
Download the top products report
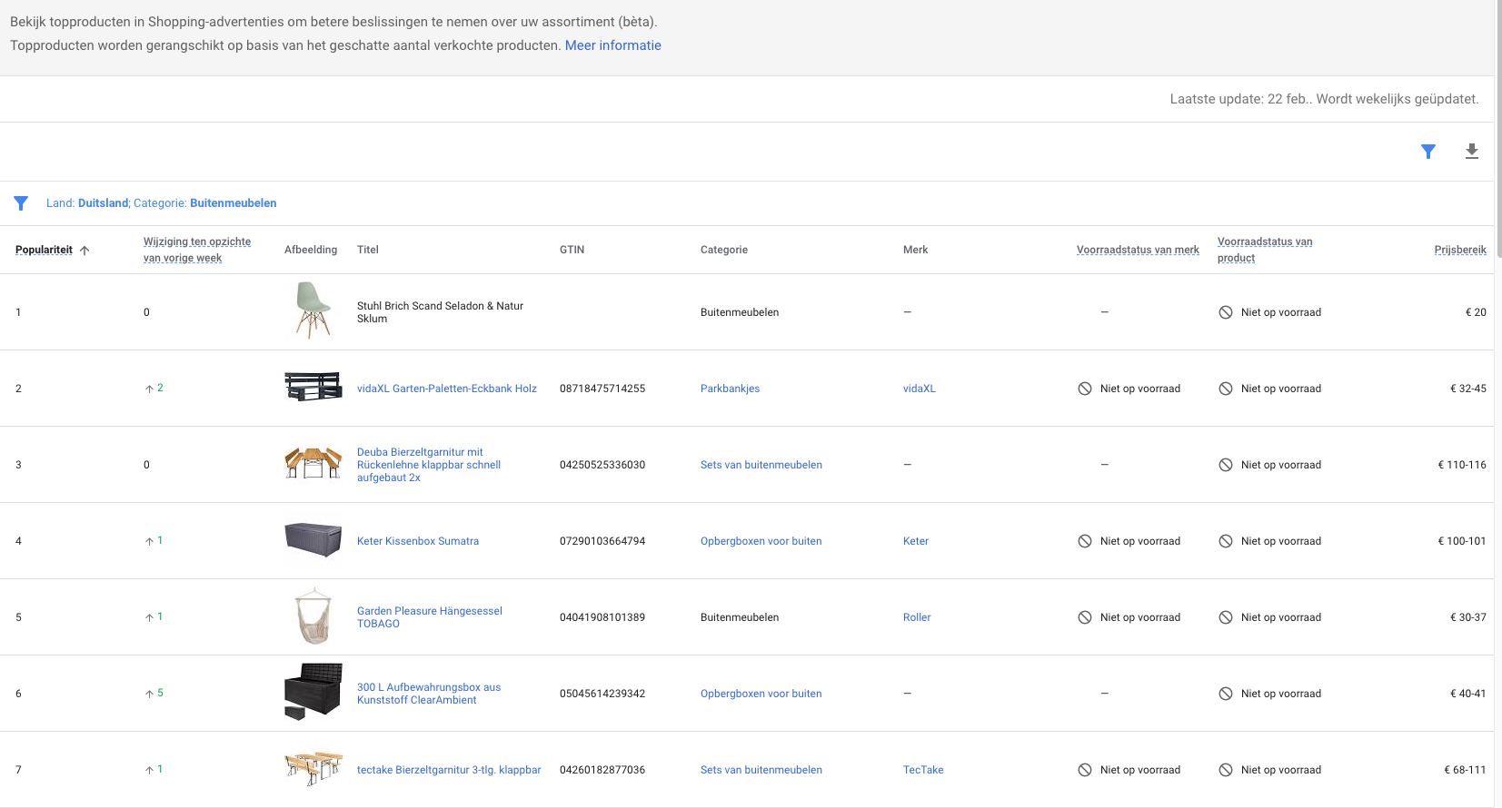pyautogui.click(x=1471, y=152)
